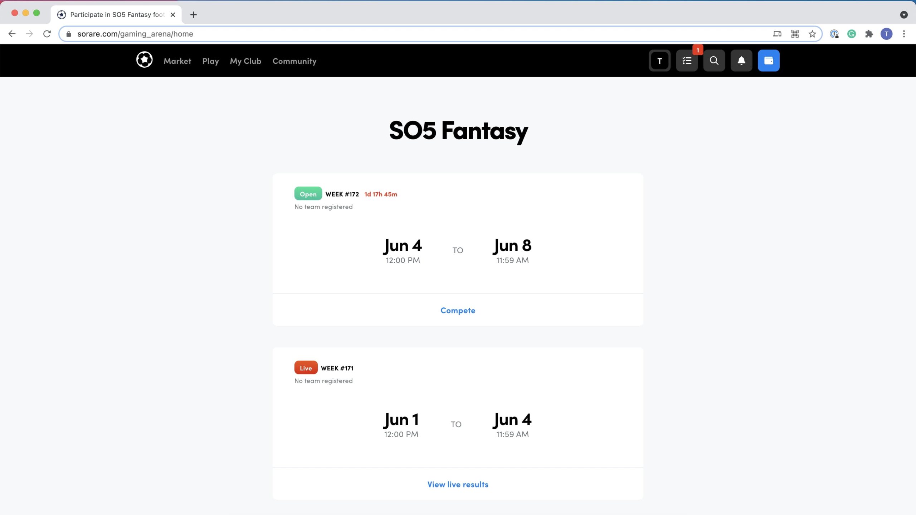Image resolution: width=916 pixels, height=515 pixels.
Task: Open the tab search dropdown arrow
Action: click(904, 15)
